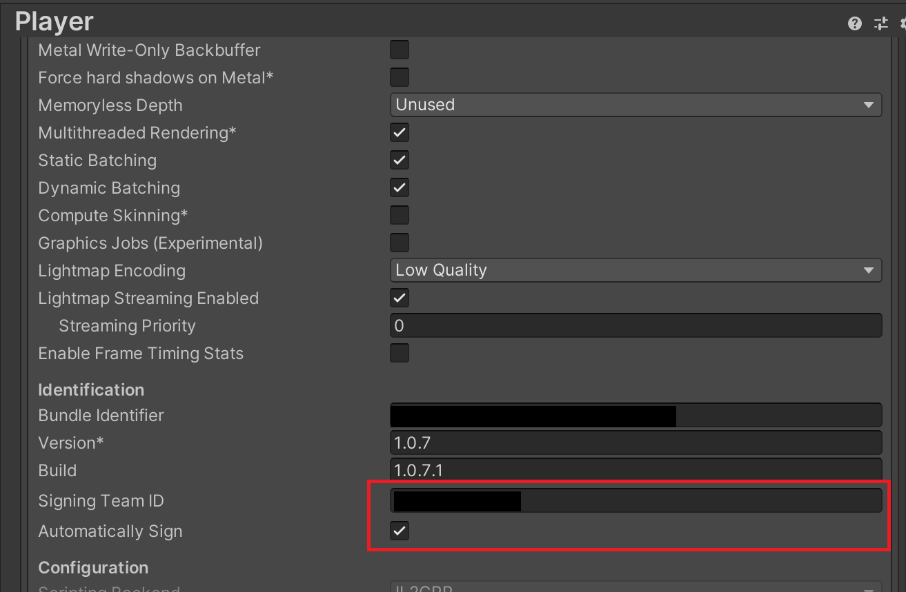Enable Metal Write-Only Backbuffer checkbox
Image resolution: width=906 pixels, height=592 pixels.
point(400,50)
